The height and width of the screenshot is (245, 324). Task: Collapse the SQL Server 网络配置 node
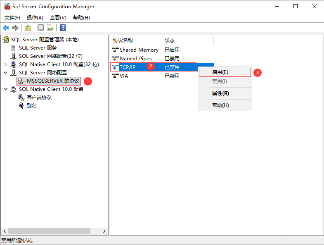pos(6,73)
